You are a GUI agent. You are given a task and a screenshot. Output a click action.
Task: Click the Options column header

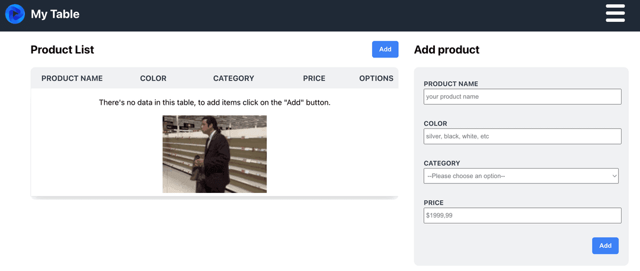(376, 78)
